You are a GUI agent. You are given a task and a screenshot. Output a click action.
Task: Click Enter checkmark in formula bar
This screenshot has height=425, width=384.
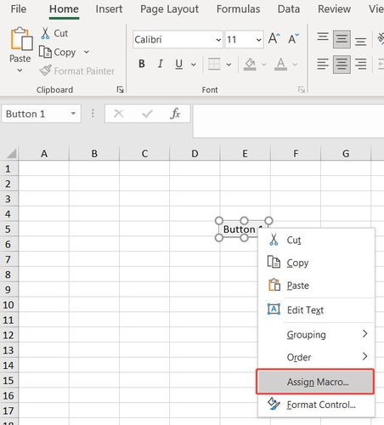(147, 114)
